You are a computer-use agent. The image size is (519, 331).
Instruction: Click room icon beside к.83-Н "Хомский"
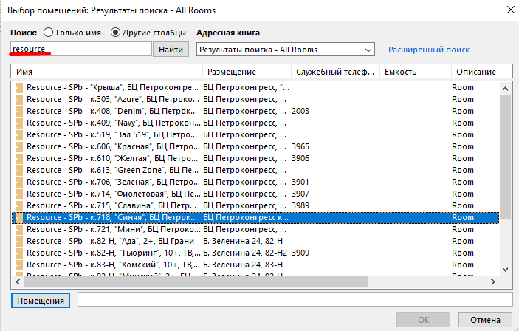[x=19, y=265]
